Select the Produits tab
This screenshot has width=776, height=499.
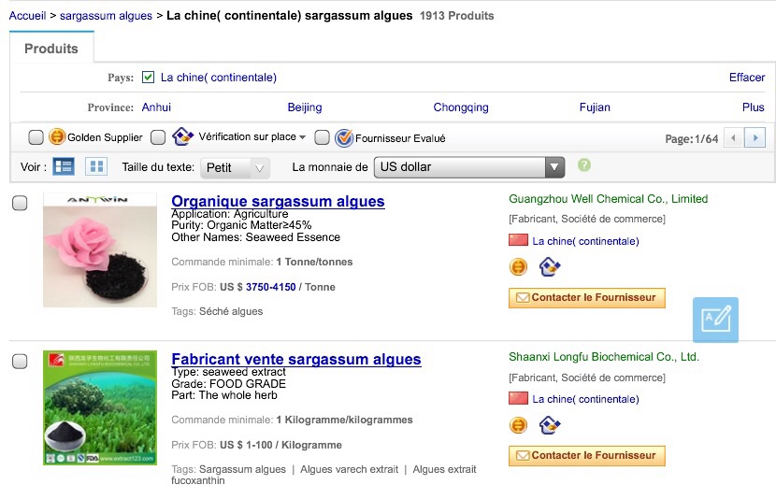click(x=51, y=49)
